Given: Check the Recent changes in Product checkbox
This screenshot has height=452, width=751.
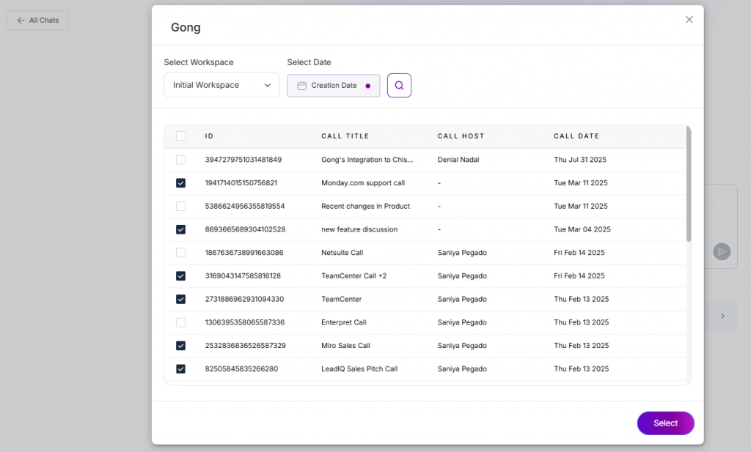Looking at the screenshot, I should [x=180, y=206].
